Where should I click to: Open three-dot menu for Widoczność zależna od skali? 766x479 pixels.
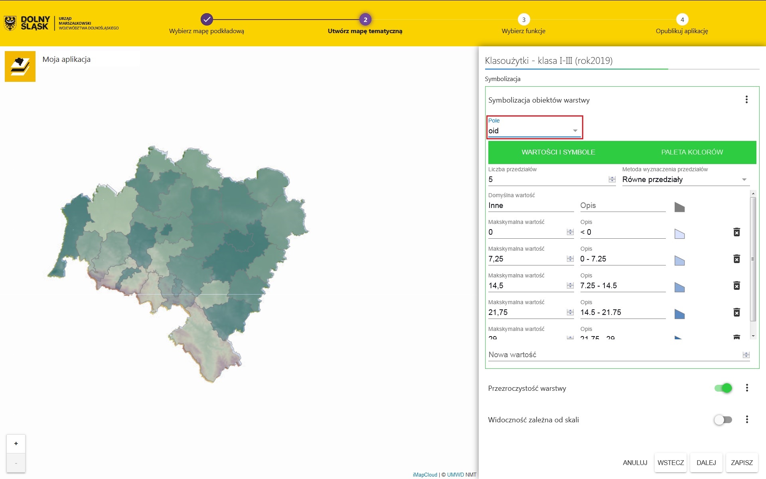[x=747, y=420]
